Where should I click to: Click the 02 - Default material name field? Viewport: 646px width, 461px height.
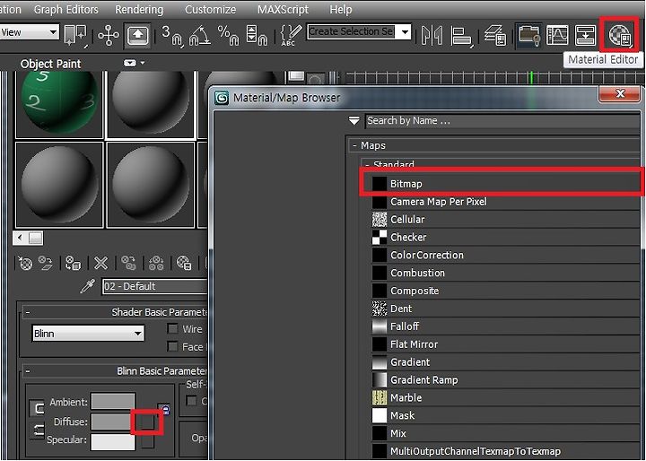155,286
